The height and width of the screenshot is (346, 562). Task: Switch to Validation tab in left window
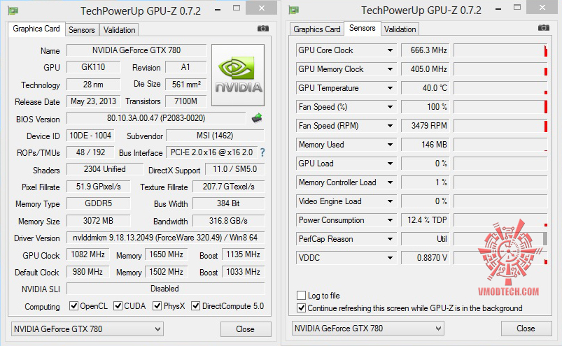pos(120,29)
